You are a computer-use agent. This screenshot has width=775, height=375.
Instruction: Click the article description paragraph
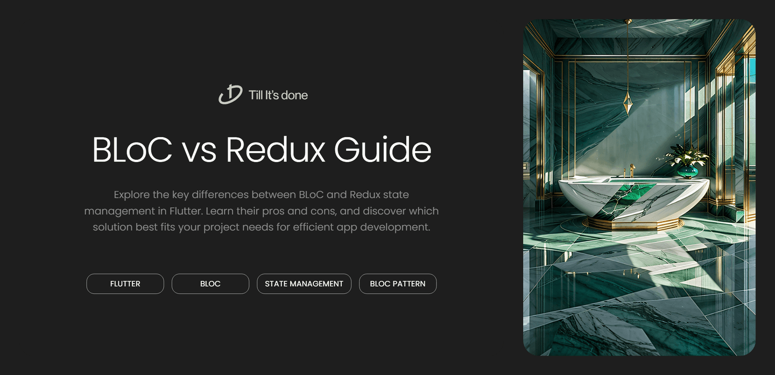[x=262, y=210]
